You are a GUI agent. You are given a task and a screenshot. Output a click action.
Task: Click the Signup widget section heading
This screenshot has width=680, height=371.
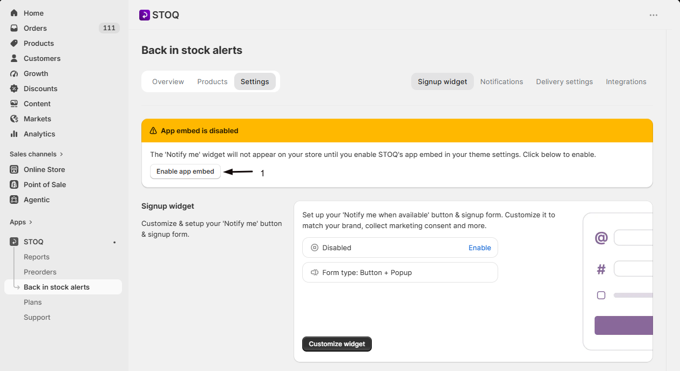pyautogui.click(x=168, y=206)
